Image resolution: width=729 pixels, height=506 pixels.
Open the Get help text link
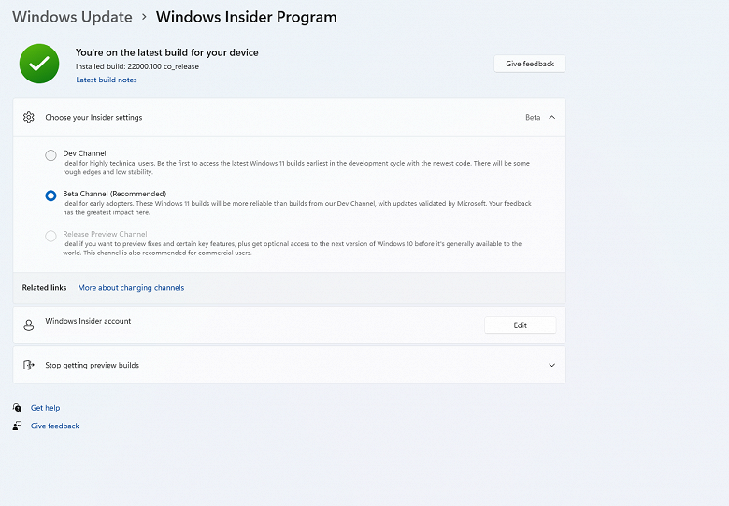click(x=45, y=408)
